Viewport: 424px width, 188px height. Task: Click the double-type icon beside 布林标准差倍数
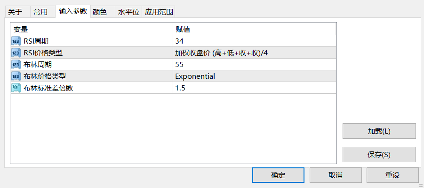[16, 88]
